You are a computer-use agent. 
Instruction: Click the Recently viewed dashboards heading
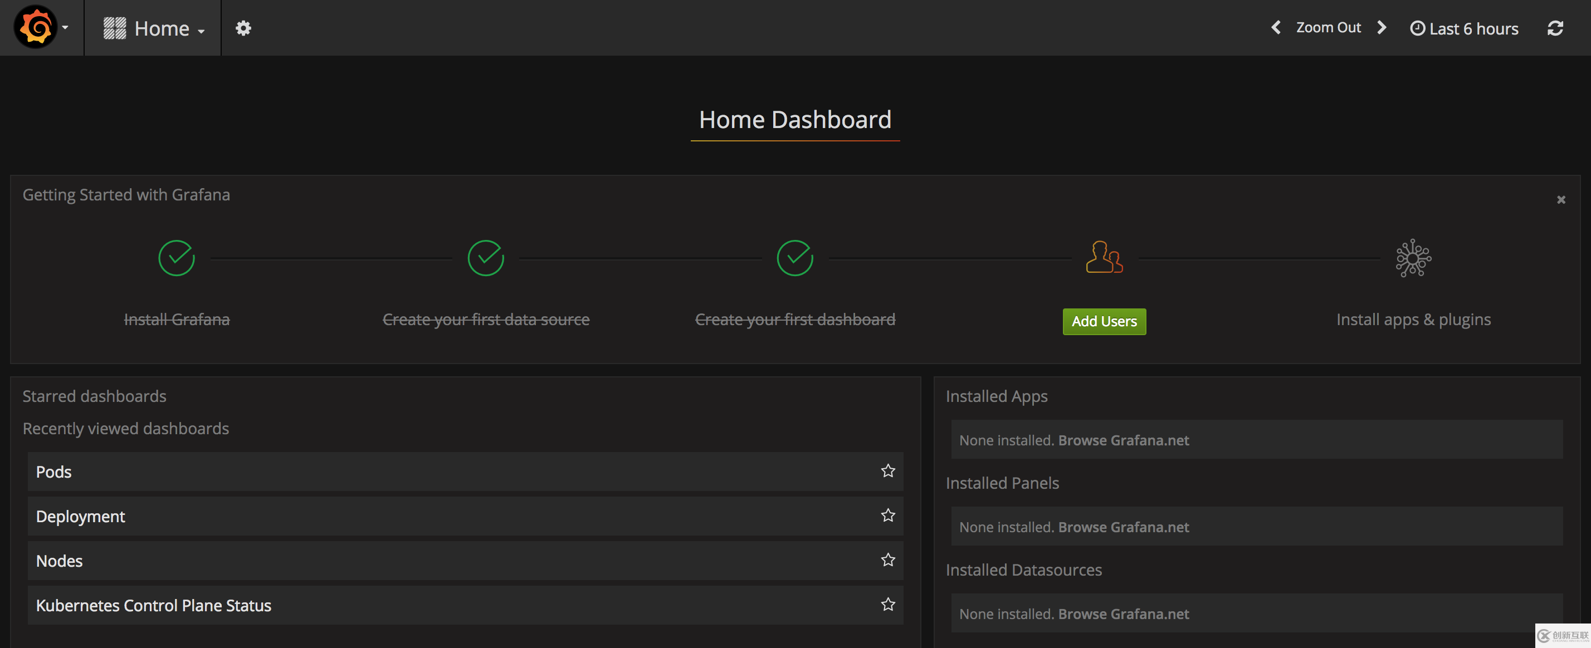(125, 429)
